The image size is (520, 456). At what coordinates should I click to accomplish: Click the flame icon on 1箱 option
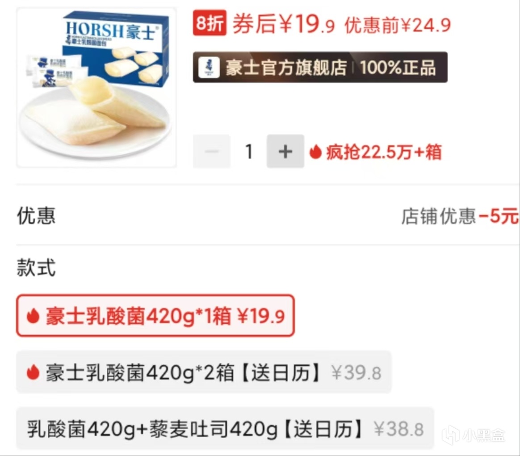pyautogui.click(x=33, y=316)
